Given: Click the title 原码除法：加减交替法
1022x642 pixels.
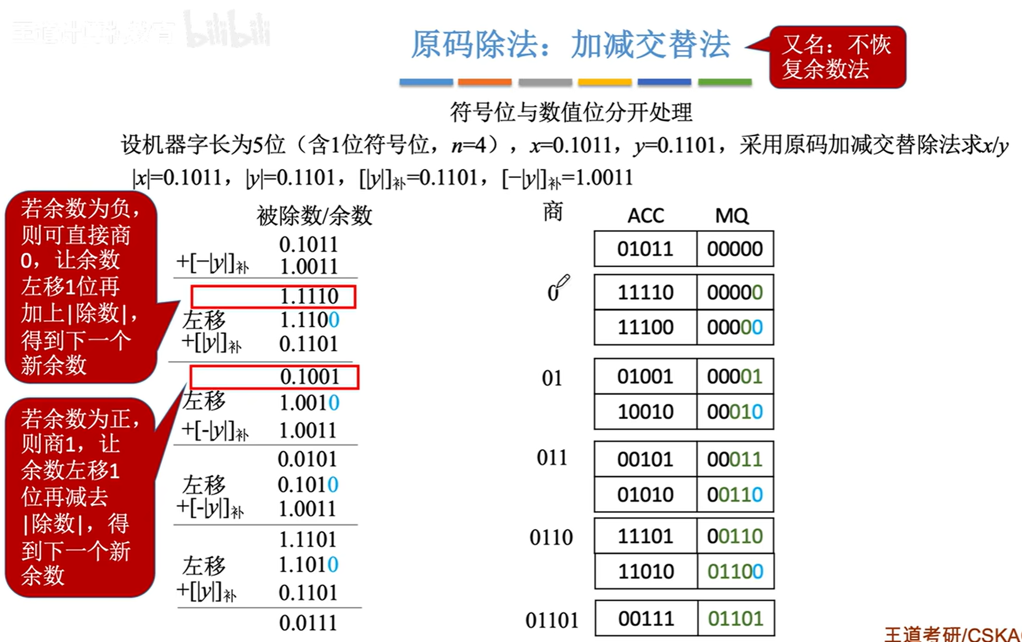Looking at the screenshot, I should pyautogui.click(x=570, y=45).
